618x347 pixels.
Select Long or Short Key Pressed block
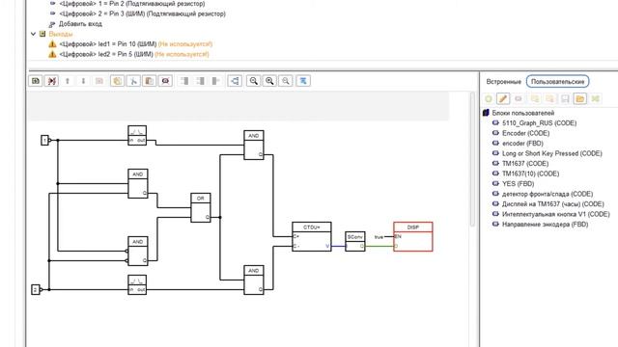pyautogui.click(x=551, y=153)
